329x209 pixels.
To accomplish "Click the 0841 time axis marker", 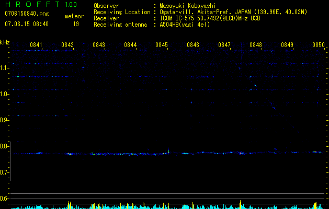I will coord(36,45).
